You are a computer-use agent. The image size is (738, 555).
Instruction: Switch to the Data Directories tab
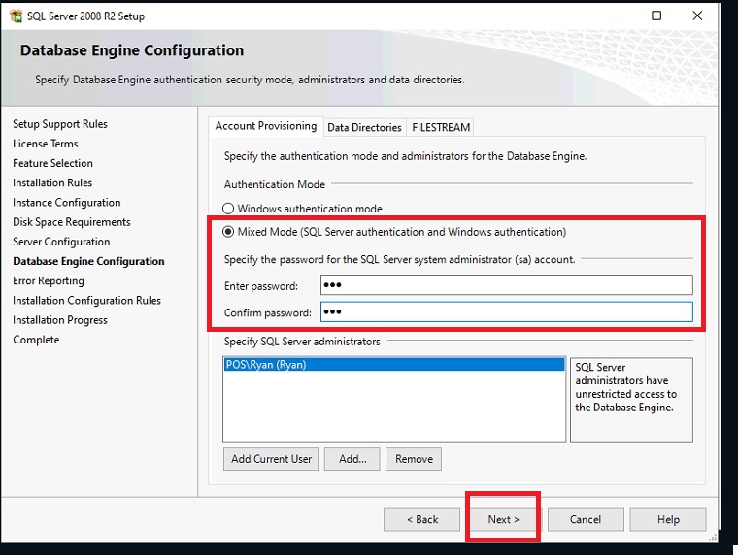pyautogui.click(x=364, y=127)
